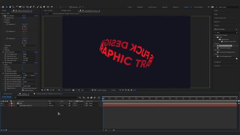Open the Graph Editor icon in the timeline
Image resolution: width=240 pixels, height=135 pixels.
[99, 97]
